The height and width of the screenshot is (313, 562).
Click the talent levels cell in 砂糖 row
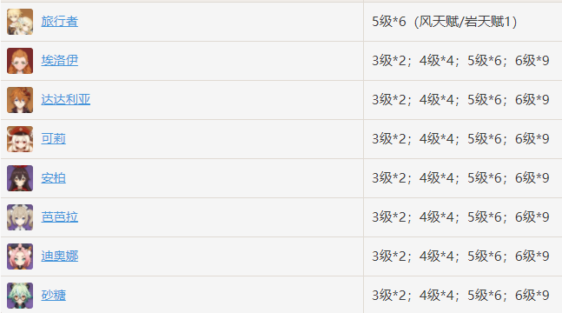pos(460,295)
